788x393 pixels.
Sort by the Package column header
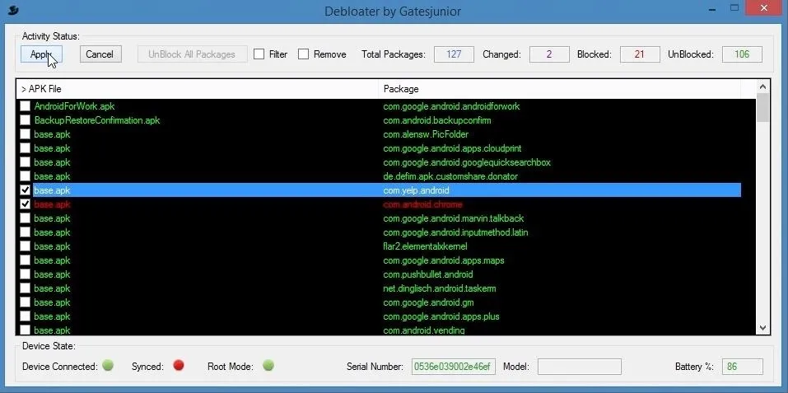(559, 89)
